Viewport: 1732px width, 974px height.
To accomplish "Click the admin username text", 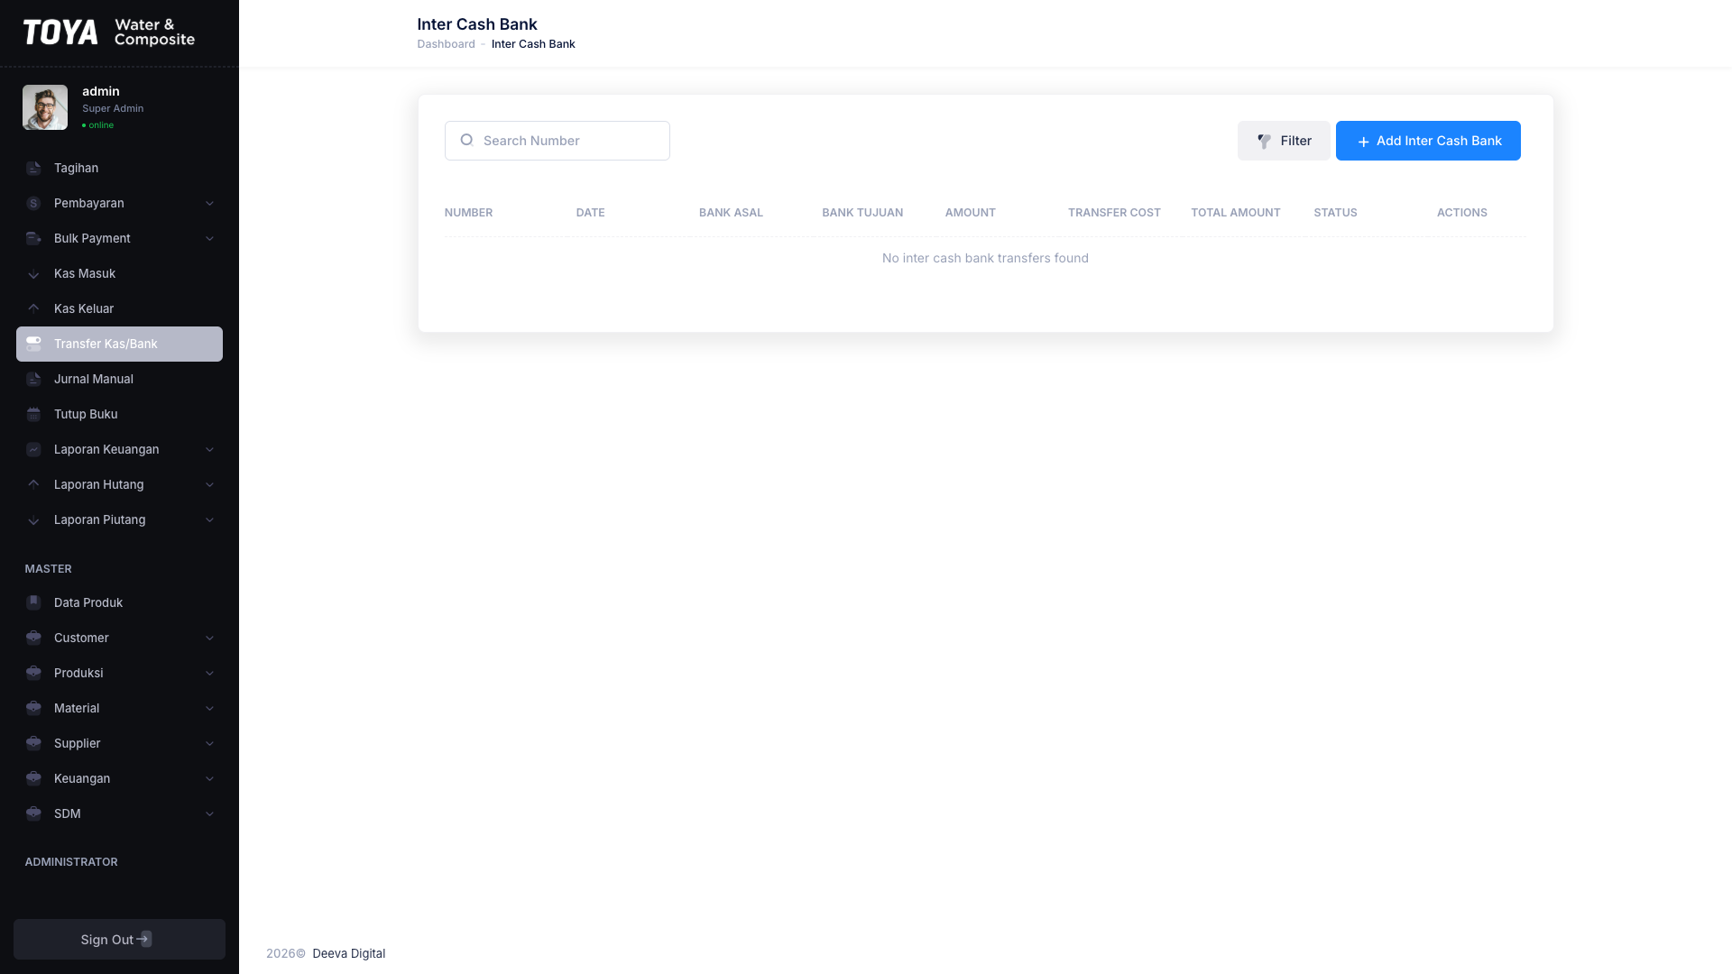I will point(101,91).
